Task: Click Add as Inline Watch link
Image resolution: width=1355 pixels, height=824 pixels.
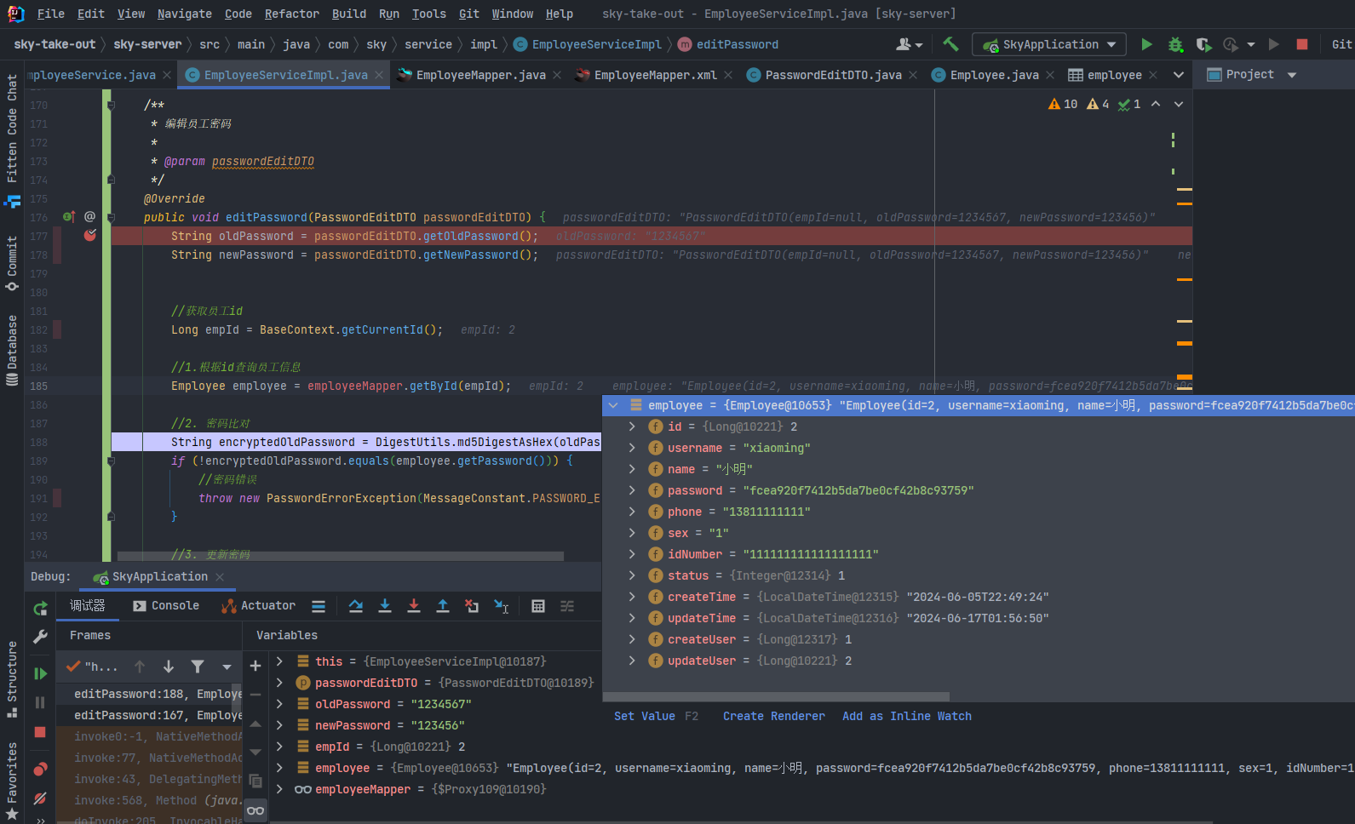Action: tap(907, 716)
